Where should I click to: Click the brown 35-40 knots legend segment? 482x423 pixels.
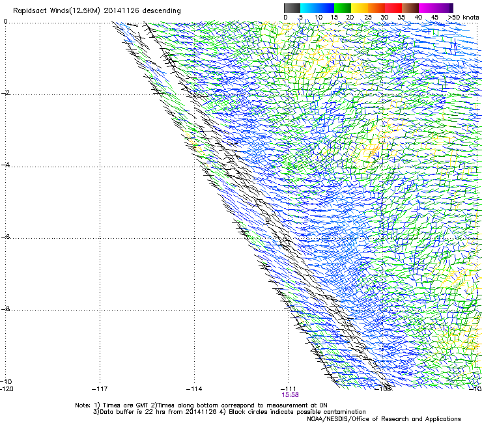(x=410, y=8)
